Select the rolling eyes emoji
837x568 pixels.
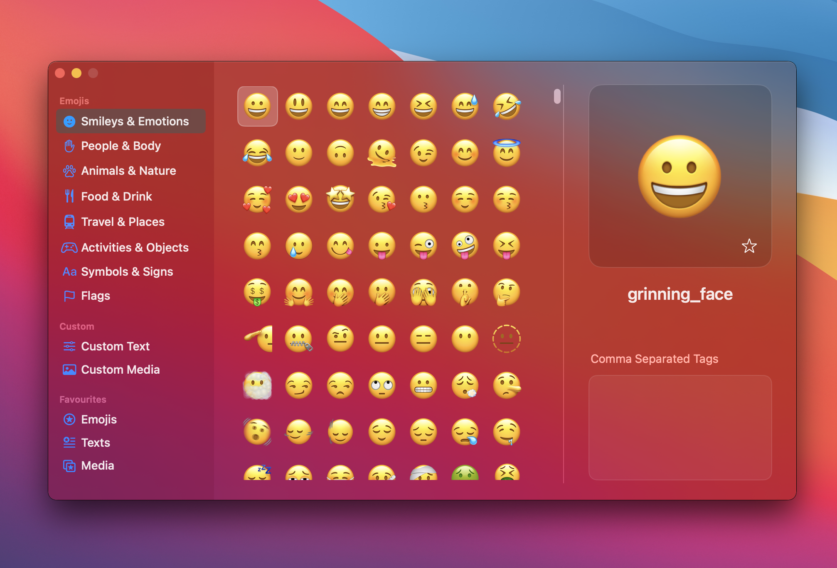tap(382, 385)
